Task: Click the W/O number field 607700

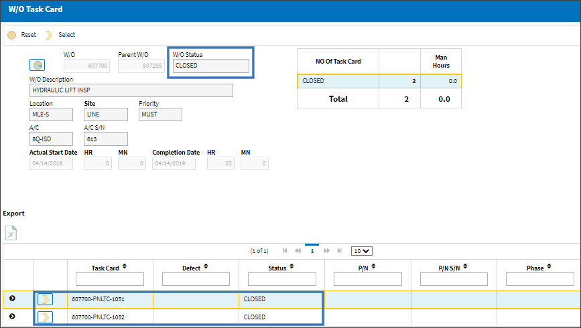Action: pos(86,66)
